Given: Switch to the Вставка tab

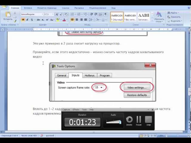Looking at the screenshot, I should coord(28,8).
